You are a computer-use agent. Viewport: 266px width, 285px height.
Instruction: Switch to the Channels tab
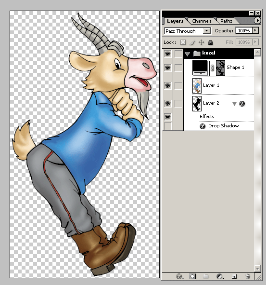click(x=202, y=21)
